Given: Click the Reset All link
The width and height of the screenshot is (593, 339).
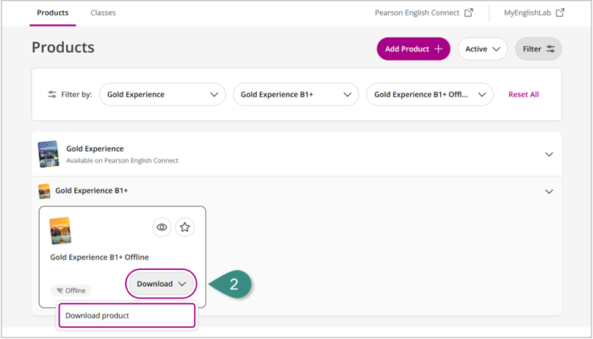Looking at the screenshot, I should pos(523,94).
